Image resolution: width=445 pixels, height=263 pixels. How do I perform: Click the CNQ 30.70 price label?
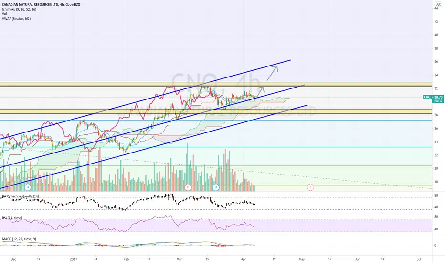click(434, 97)
